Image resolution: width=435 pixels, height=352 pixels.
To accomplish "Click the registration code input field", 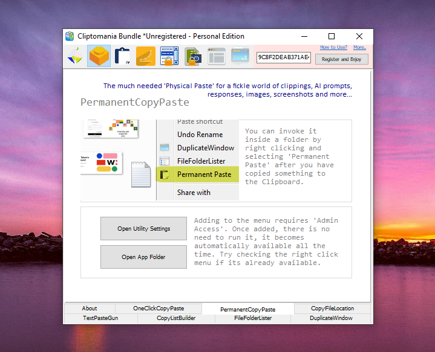I will [x=284, y=57].
